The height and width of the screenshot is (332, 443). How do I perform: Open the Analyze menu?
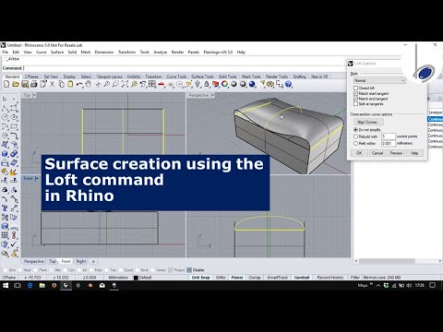coord(161,52)
